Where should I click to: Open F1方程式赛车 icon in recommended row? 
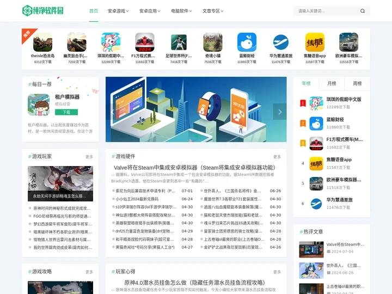[145, 42]
